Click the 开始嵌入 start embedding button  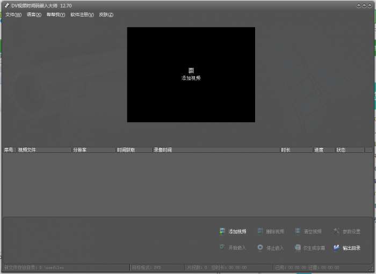(233, 248)
